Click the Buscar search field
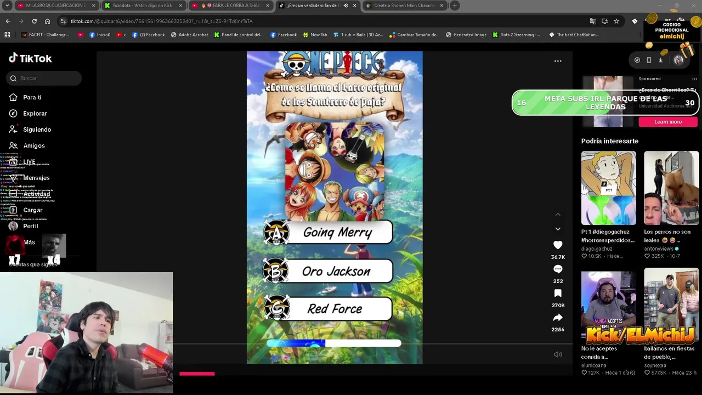Screen dimensions: 702x395 click(44, 78)
